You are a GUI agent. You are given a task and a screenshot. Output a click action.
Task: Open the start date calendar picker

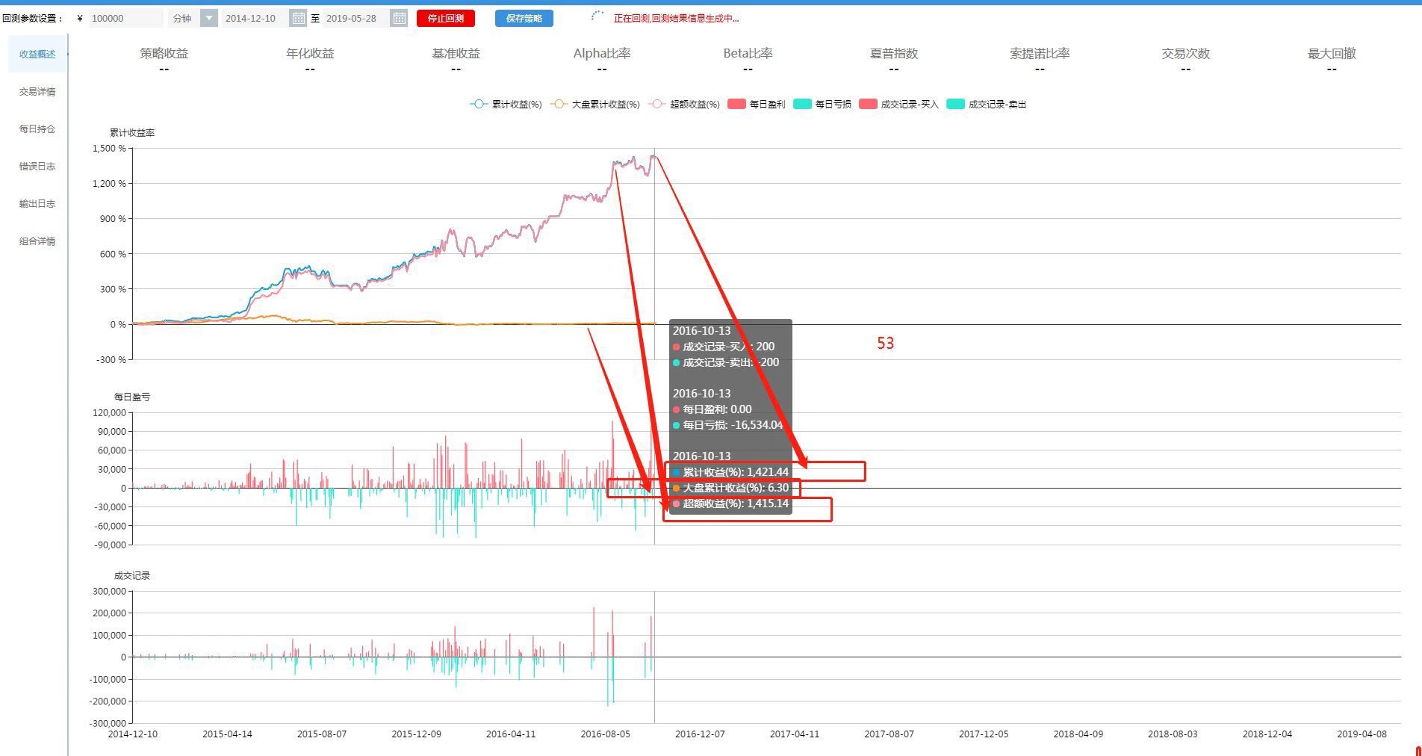(x=298, y=19)
